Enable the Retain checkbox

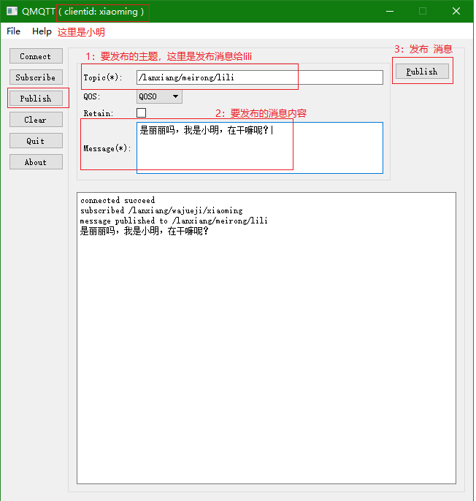tap(142, 113)
